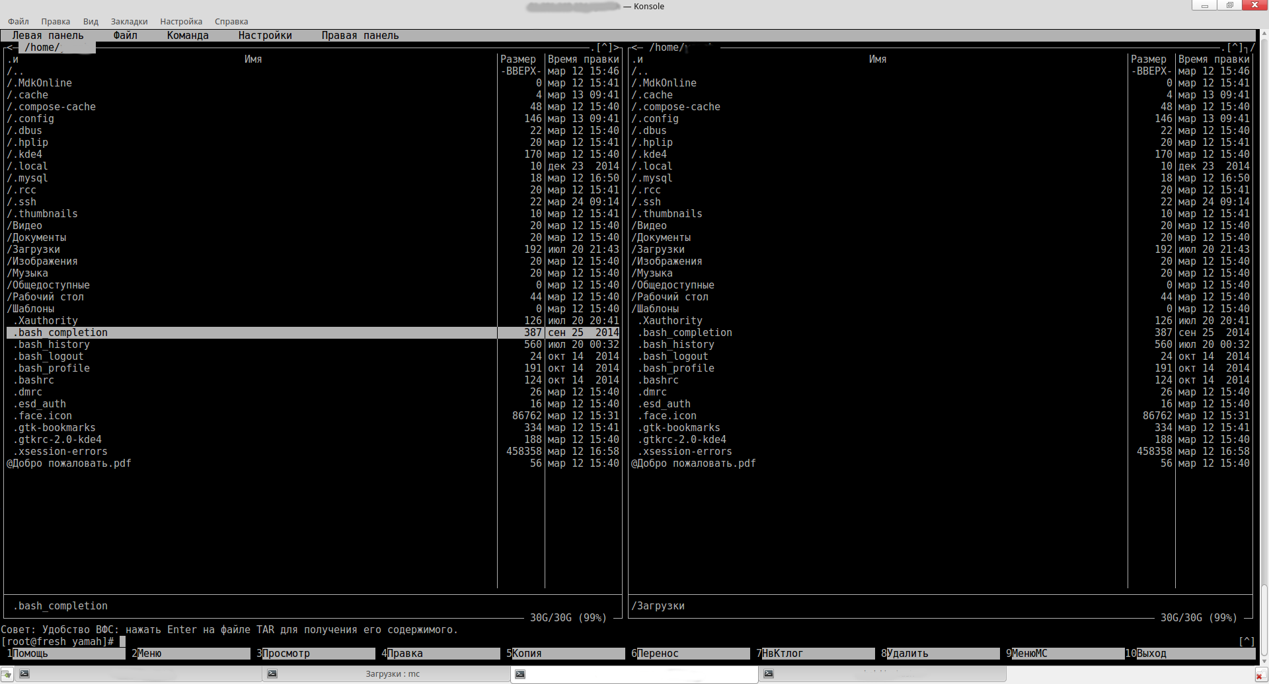Select /Документы in the left panel

tap(313, 238)
